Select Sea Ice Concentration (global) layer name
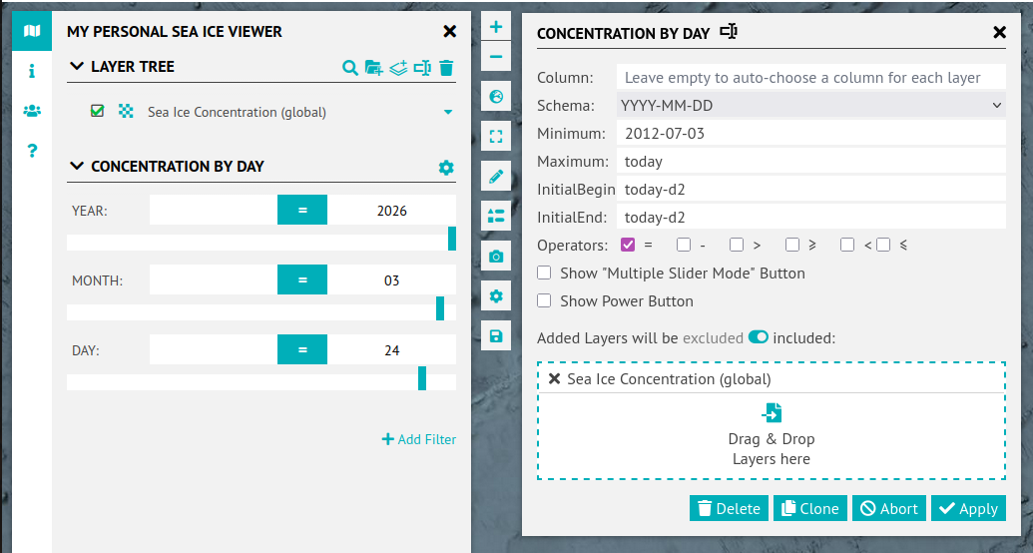The height and width of the screenshot is (553, 1033). pyautogui.click(x=237, y=112)
